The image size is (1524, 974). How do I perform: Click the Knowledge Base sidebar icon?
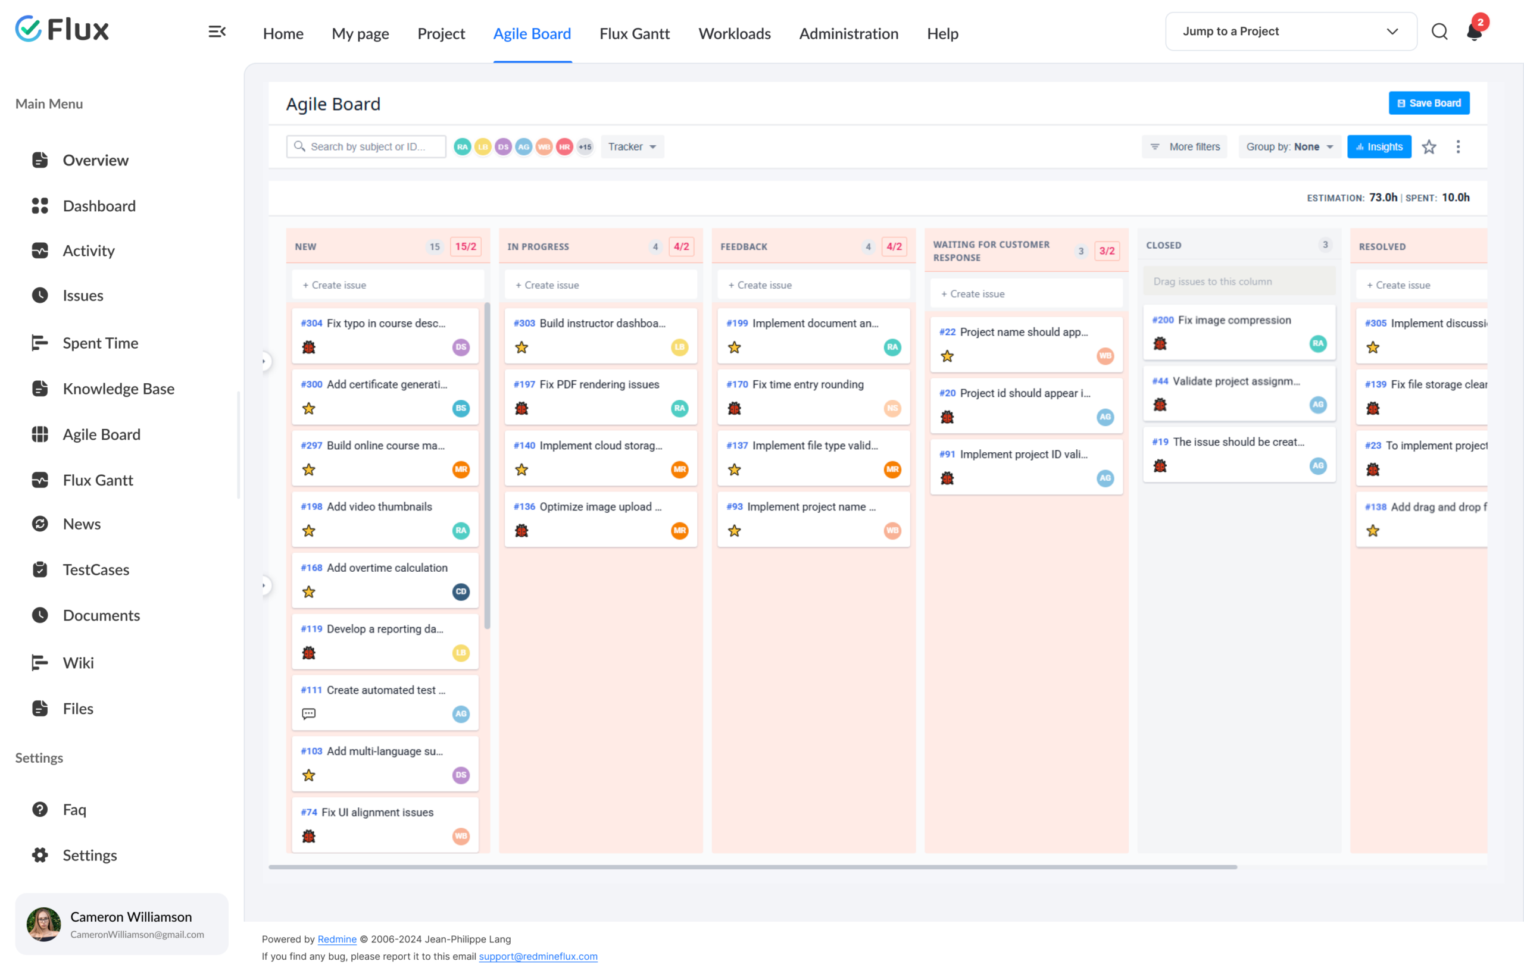coord(40,389)
